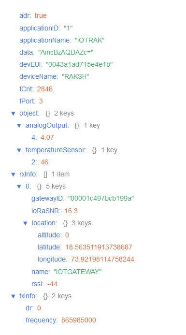Viewport: 186px width, 335px height.
Task: Collapse the rxInfo item 0 arrow
Action: point(19,187)
